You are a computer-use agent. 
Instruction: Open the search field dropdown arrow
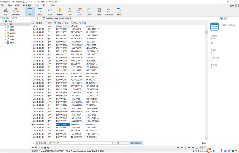[x=111, y=143]
